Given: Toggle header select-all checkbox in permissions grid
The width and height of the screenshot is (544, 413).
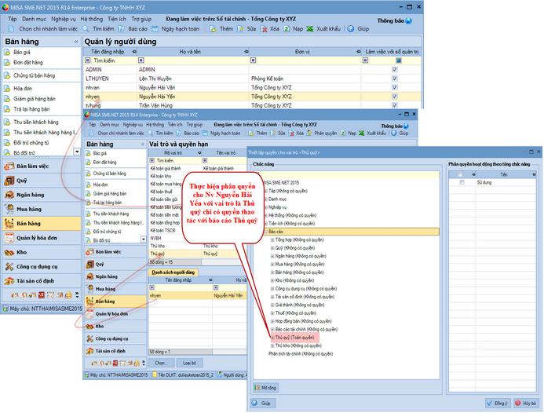Looking at the screenshot, I should pyautogui.click(x=460, y=174).
